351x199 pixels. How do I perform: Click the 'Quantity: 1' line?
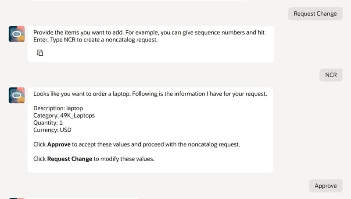[48, 123]
